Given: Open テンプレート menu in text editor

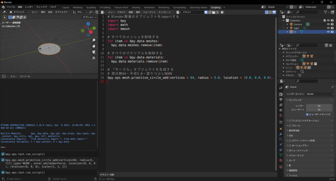Looking at the screenshot, I should click(x=165, y=12).
